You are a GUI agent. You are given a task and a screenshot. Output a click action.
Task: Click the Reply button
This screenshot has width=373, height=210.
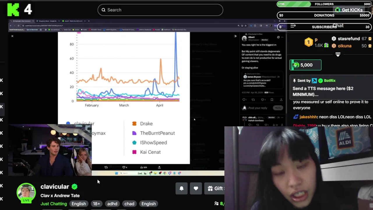(278, 108)
